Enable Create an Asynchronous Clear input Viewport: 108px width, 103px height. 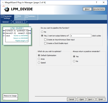coord(45,40)
